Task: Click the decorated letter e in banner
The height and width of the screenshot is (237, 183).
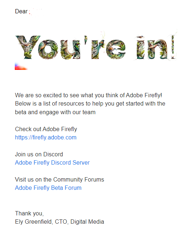Action: 116,49
